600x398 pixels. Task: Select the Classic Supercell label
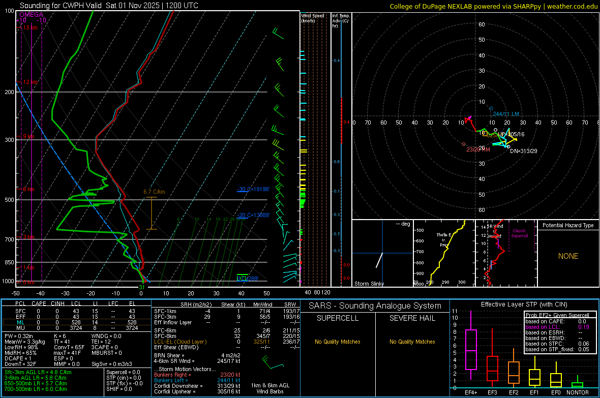tap(519, 233)
